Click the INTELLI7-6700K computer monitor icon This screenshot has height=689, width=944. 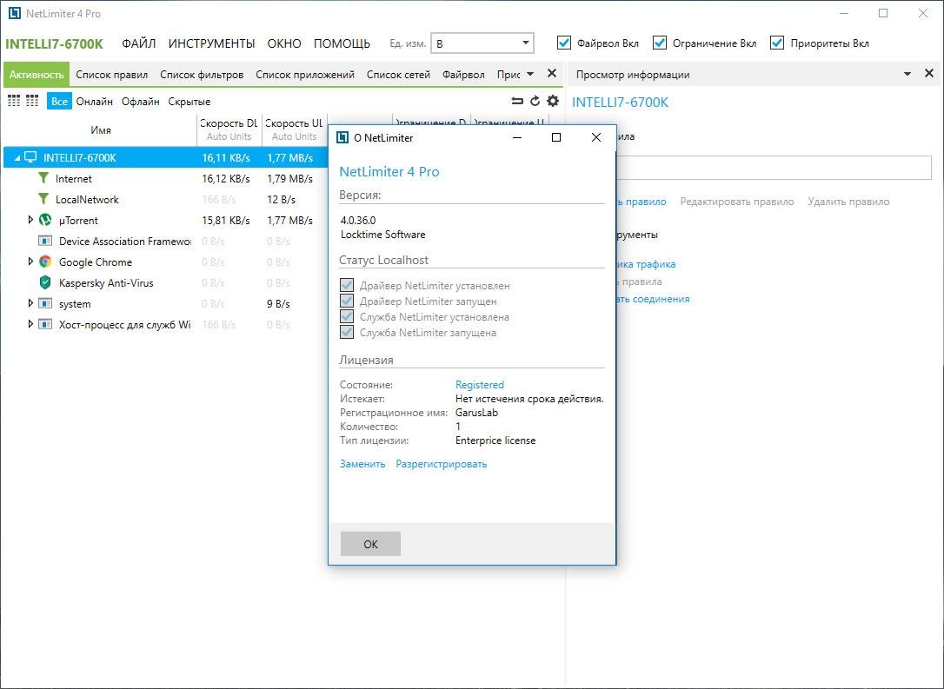pyautogui.click(x=30, y=157)
